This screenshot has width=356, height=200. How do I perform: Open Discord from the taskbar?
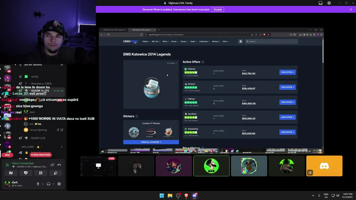194,196
